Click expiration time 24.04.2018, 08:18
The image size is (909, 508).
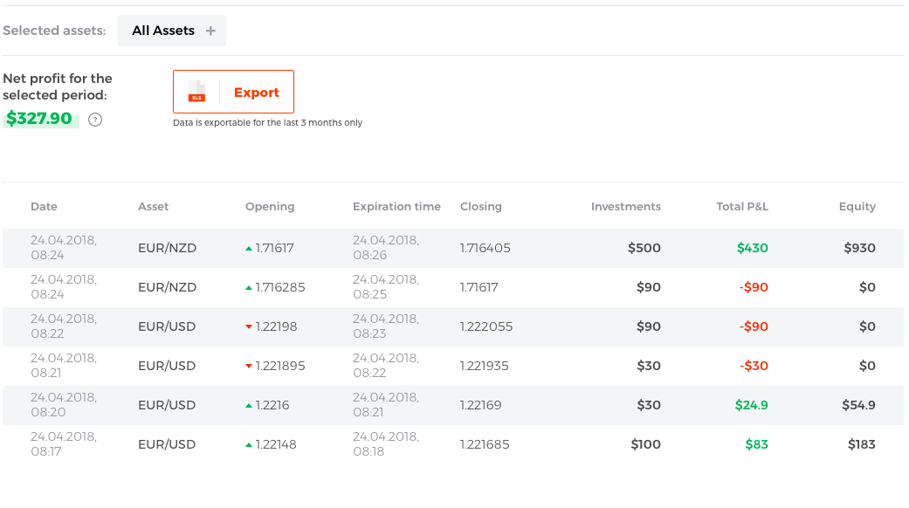pos(385,443)
